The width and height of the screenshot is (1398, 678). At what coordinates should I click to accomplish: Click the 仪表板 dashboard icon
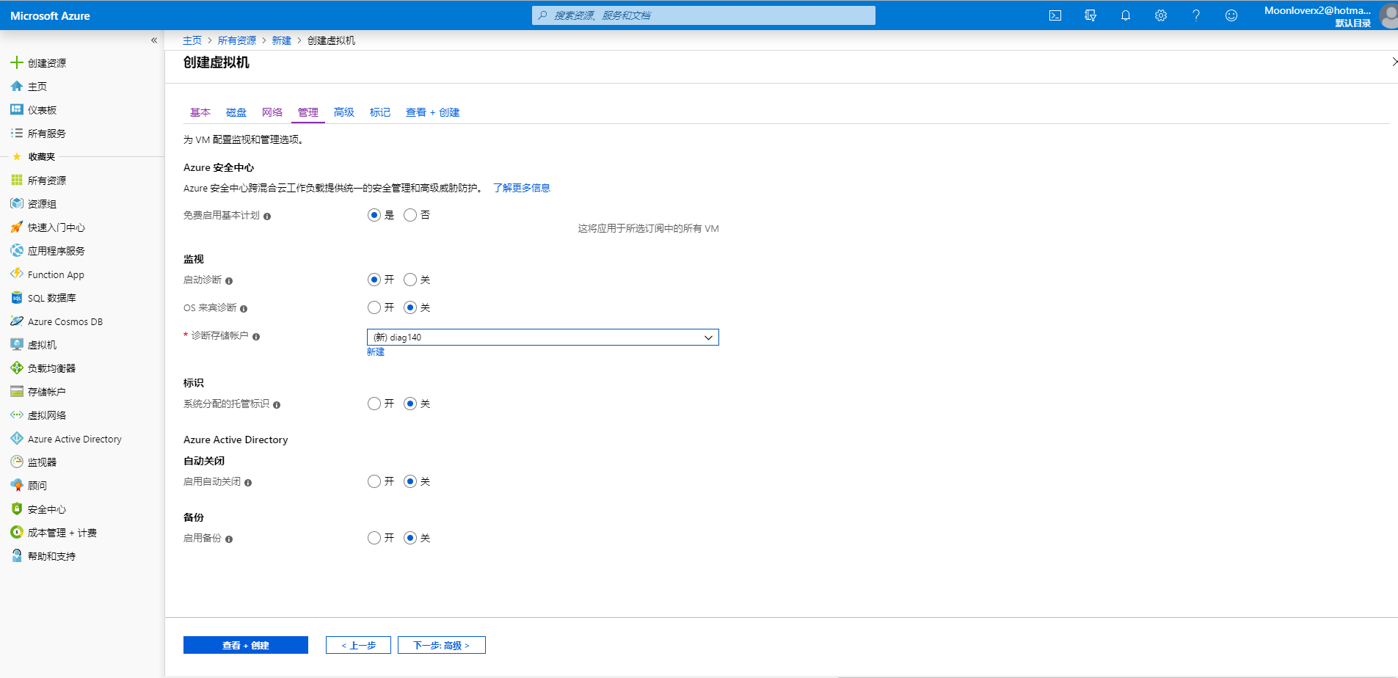click(16, 109)
